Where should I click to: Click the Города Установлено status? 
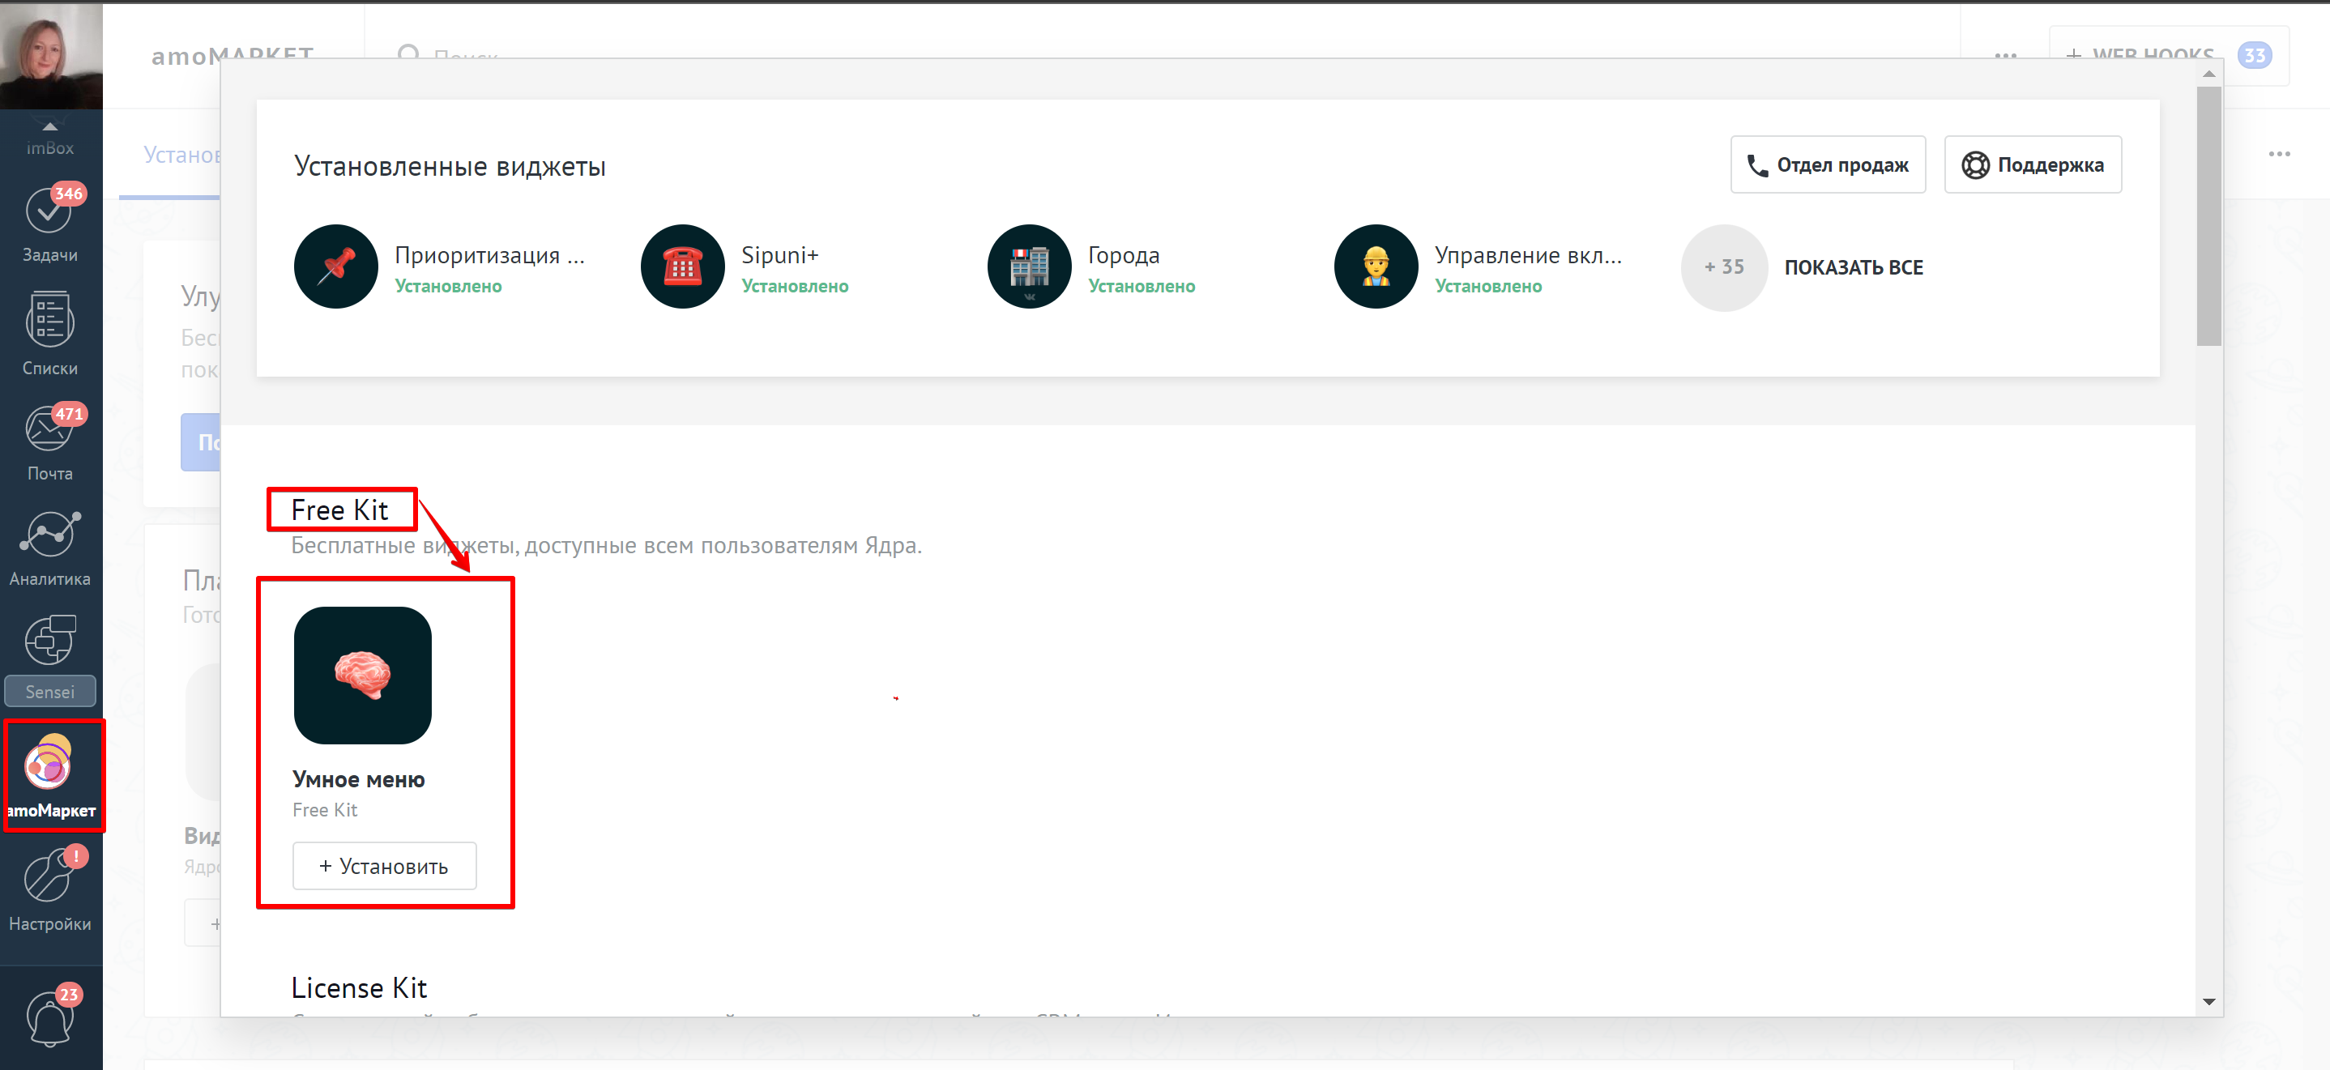tap(1142, 286)
